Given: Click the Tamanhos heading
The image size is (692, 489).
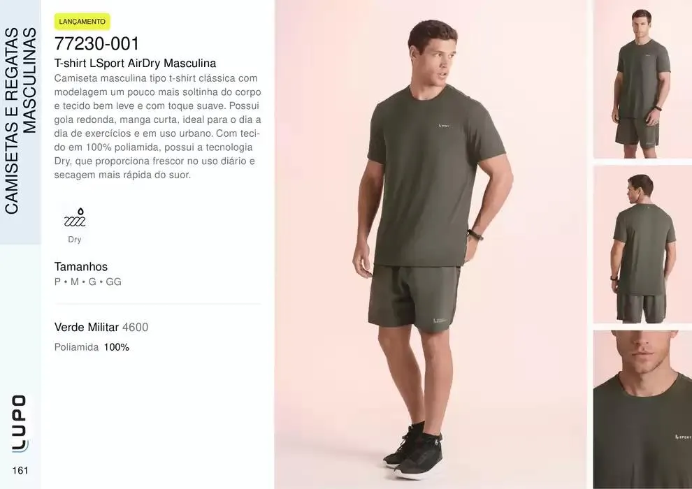Looking at the screenshot, I should point(81,267).
